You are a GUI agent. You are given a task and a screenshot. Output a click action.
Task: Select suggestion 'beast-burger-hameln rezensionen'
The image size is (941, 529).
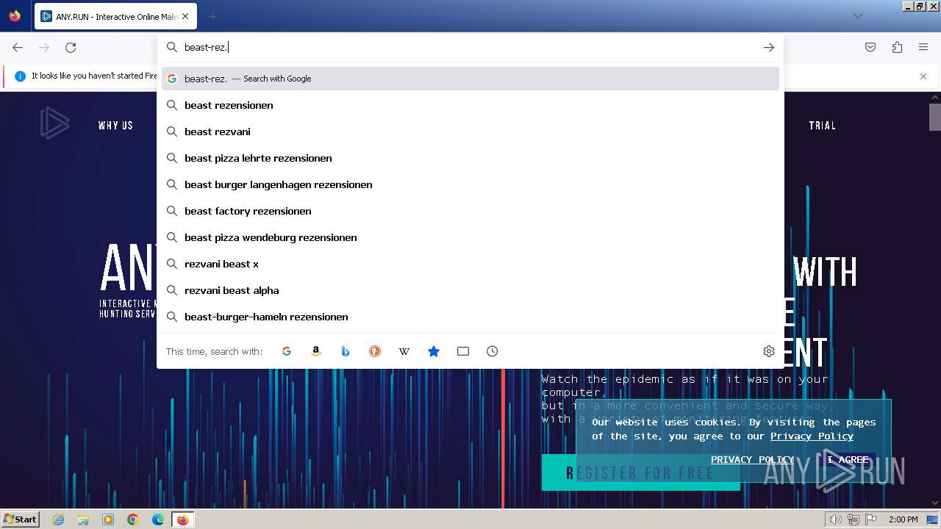point(470,317)
